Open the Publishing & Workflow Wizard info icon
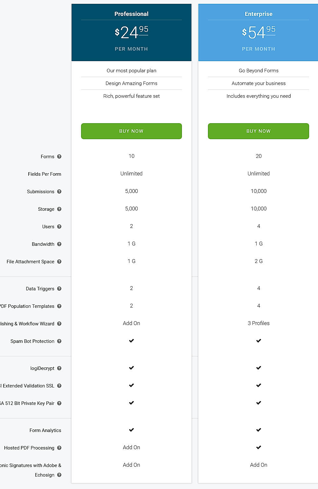Screen dimensions: 318x489 click(59, 323)
